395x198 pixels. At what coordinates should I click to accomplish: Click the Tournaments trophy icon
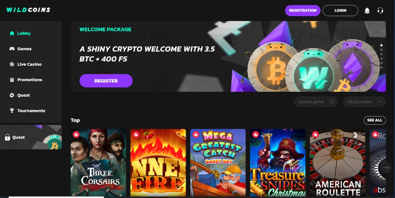[x=12, y=111]
